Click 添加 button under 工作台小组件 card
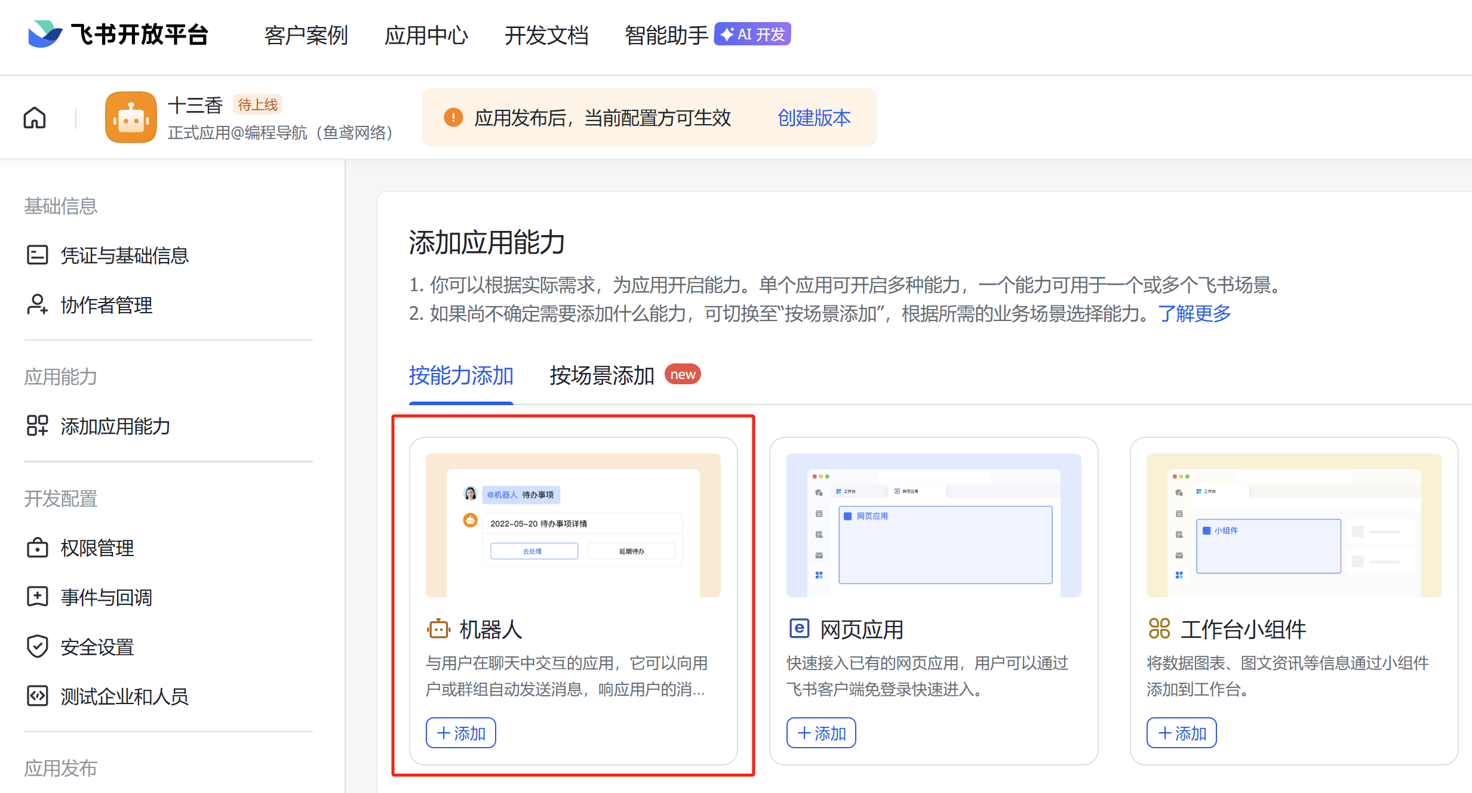This screenshot has height=793, width=1472. tap(1181, 733)
